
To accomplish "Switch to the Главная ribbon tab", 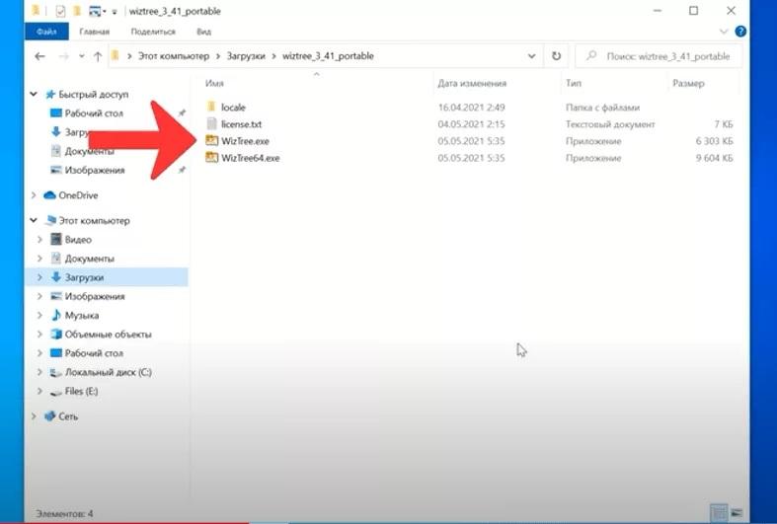I will (x=94, y=32).
